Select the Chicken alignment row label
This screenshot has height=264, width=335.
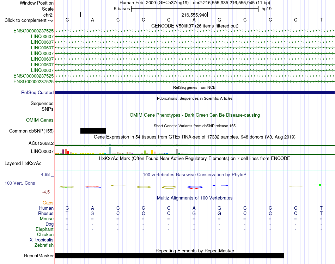tap(45, 234)
